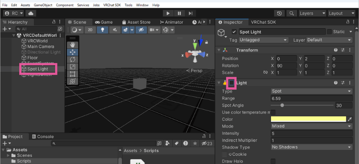
Task: Toggle scene effects (skybox, fog) button
Action: pyautogui.click(x=125, y=30)
